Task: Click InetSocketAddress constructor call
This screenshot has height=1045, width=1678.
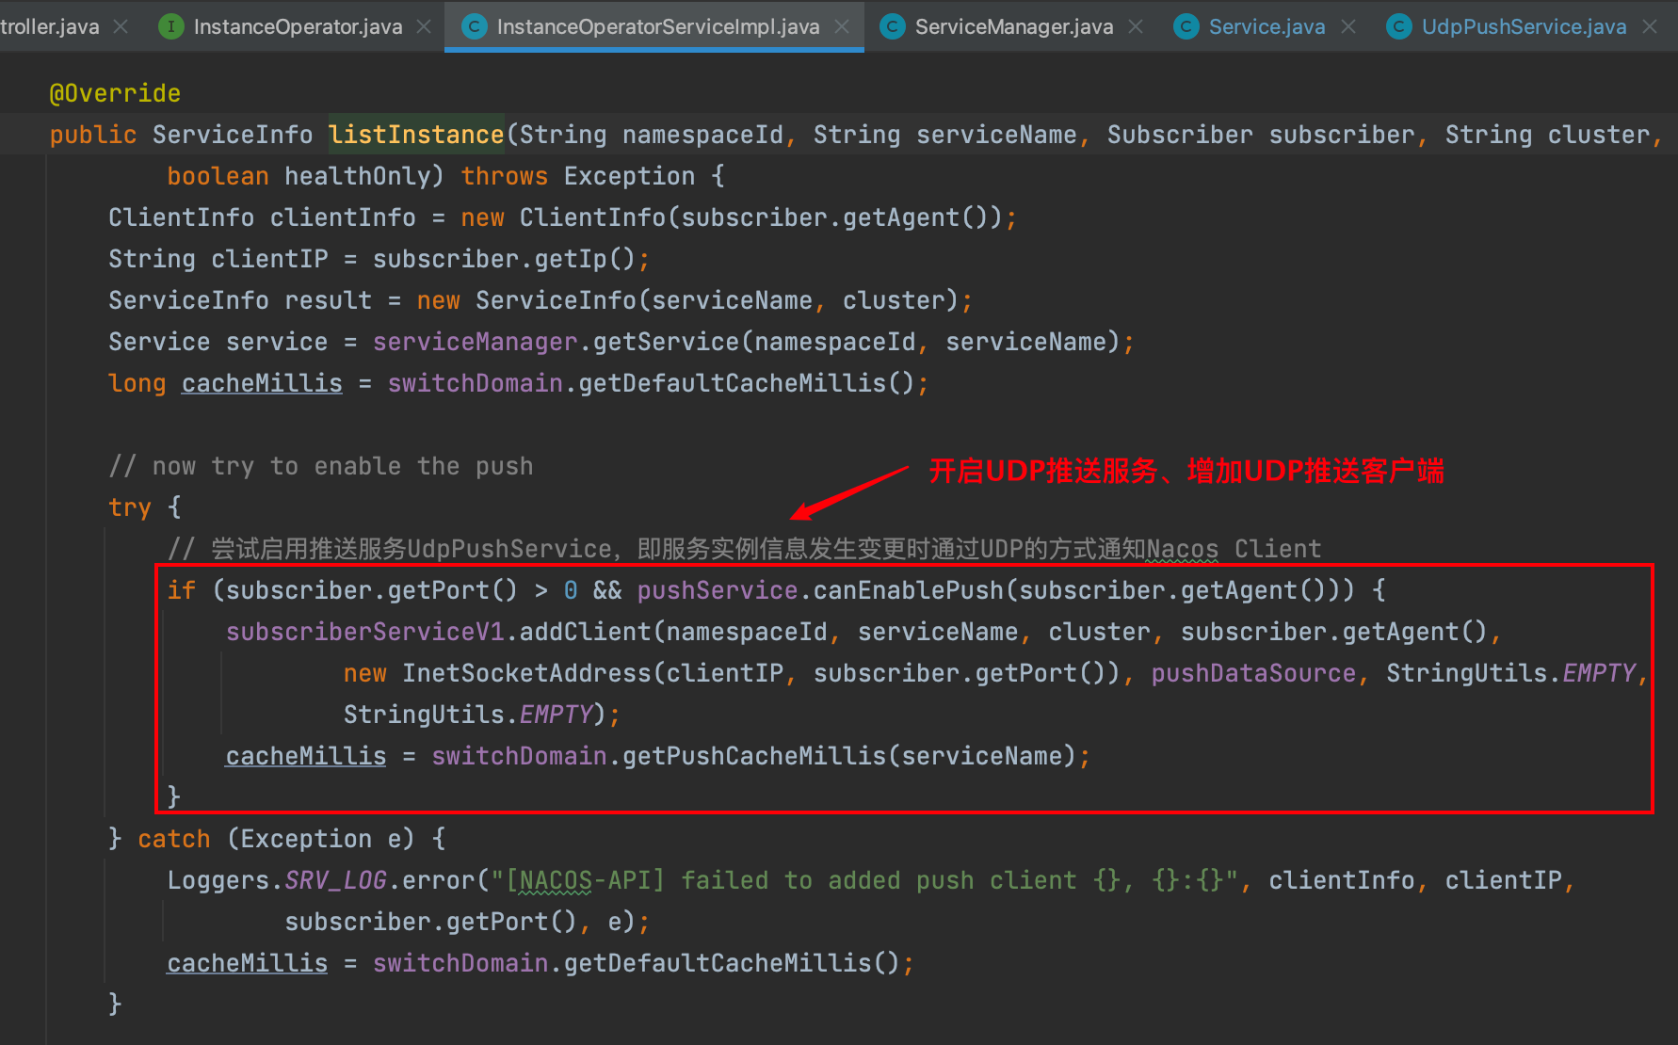Action: tap(526, 673)
